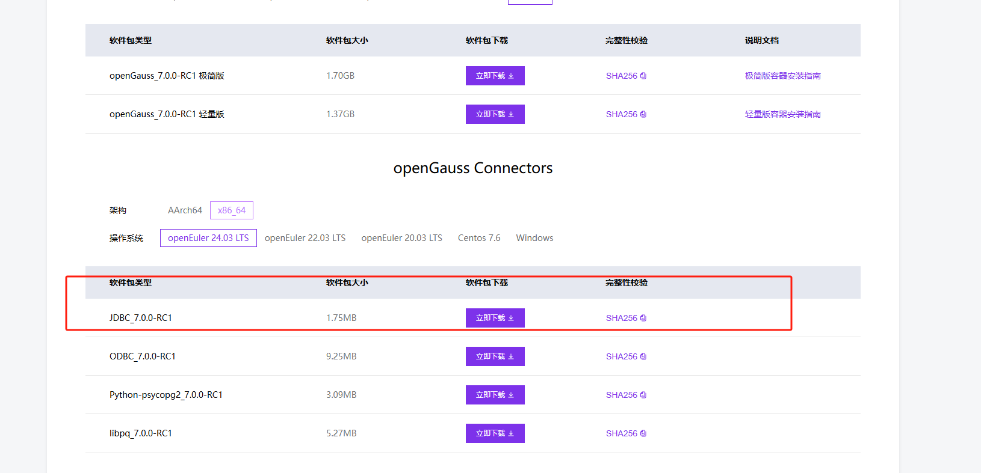
Task: Click the 5.27MB size value
Action: click(x=341, y=433)
